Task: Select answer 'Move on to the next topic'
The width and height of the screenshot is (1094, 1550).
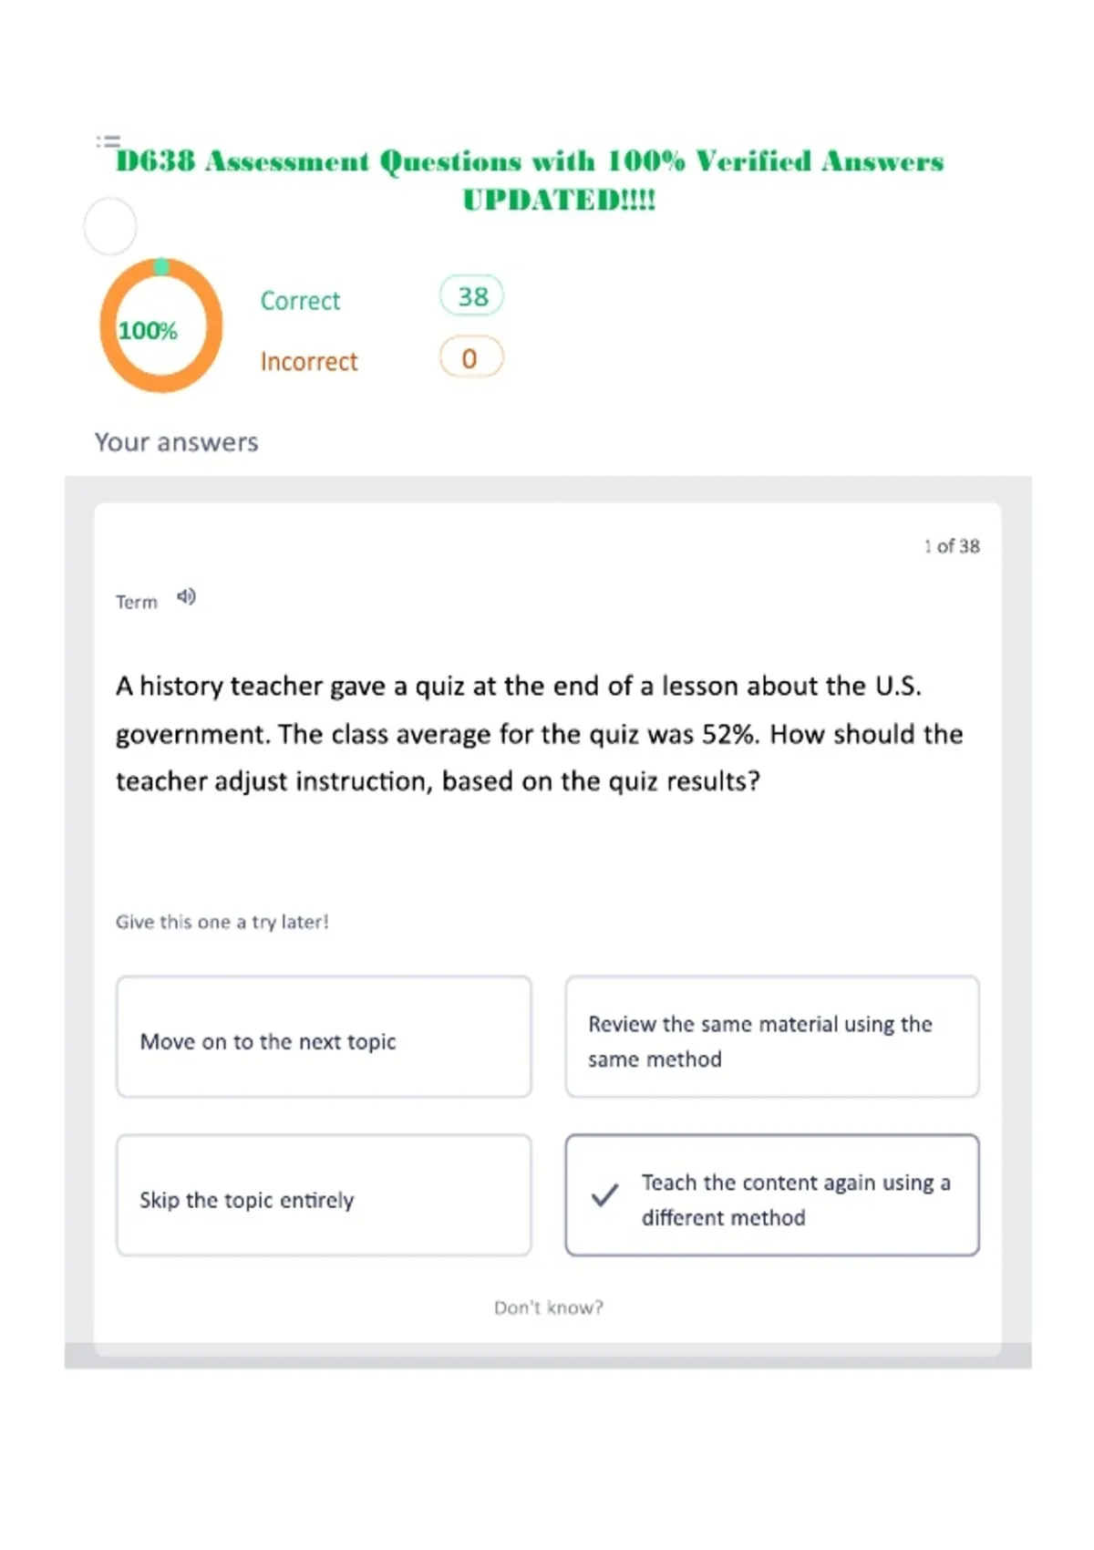Action: (x=324, y=1037)
